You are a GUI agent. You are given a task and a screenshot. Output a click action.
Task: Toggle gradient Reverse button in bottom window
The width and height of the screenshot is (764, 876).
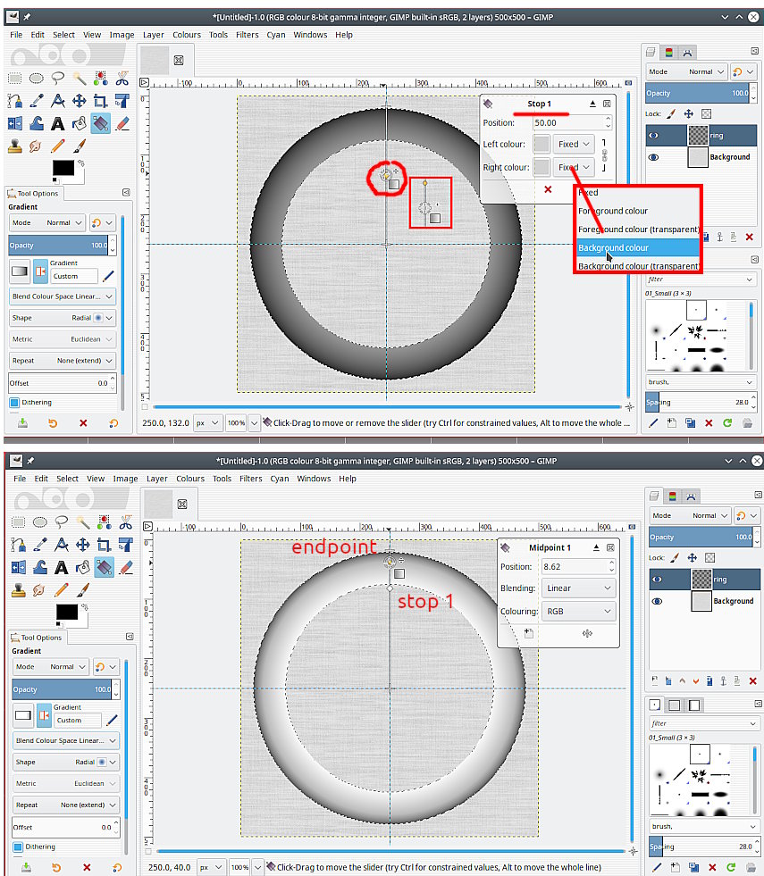pos(44,715)
